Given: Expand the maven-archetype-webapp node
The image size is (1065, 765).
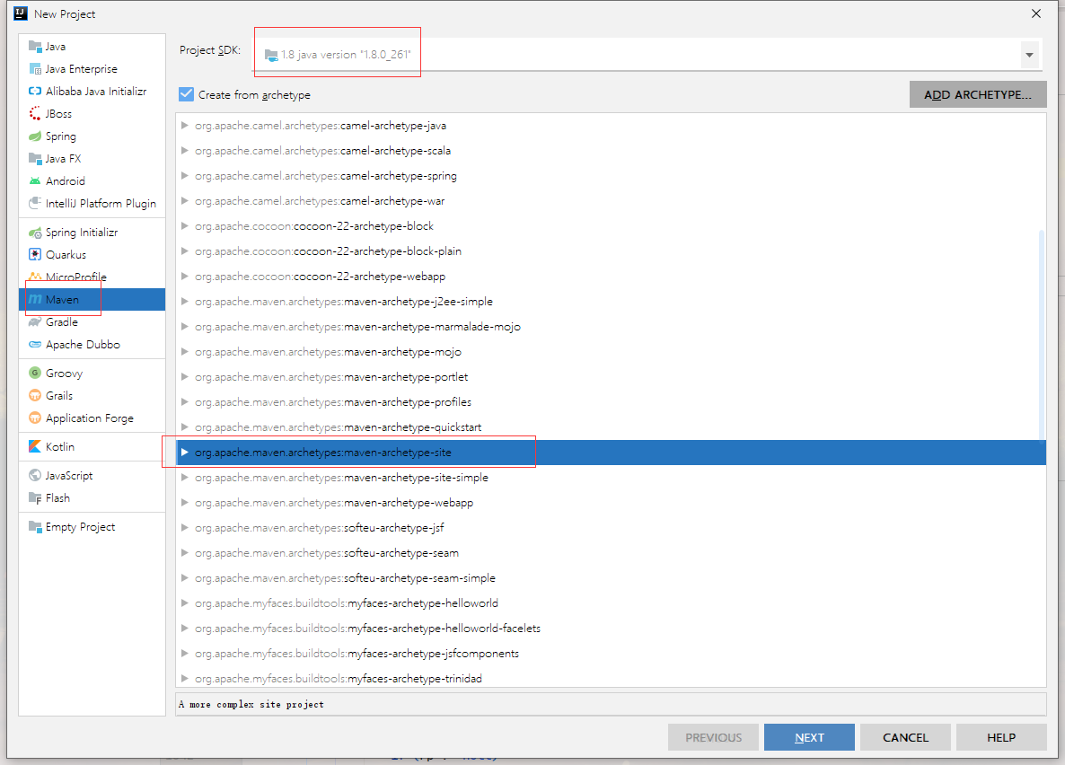Looking at the screenshot, I should click(184, 502).
